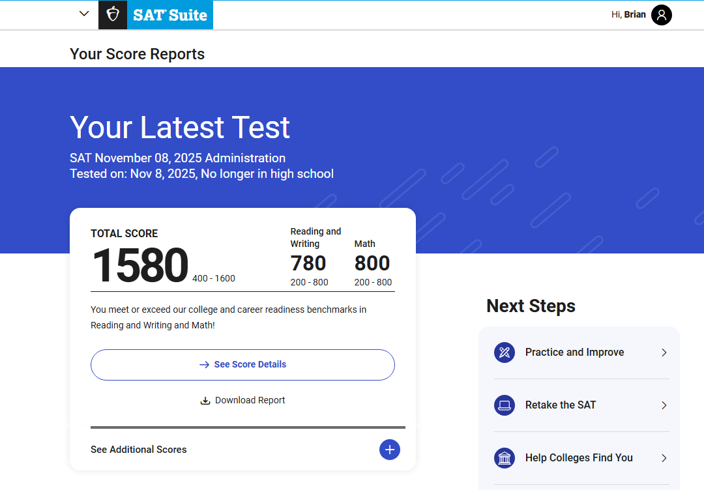Click the laptop icon for Retake the SAT

coord(505,405)
